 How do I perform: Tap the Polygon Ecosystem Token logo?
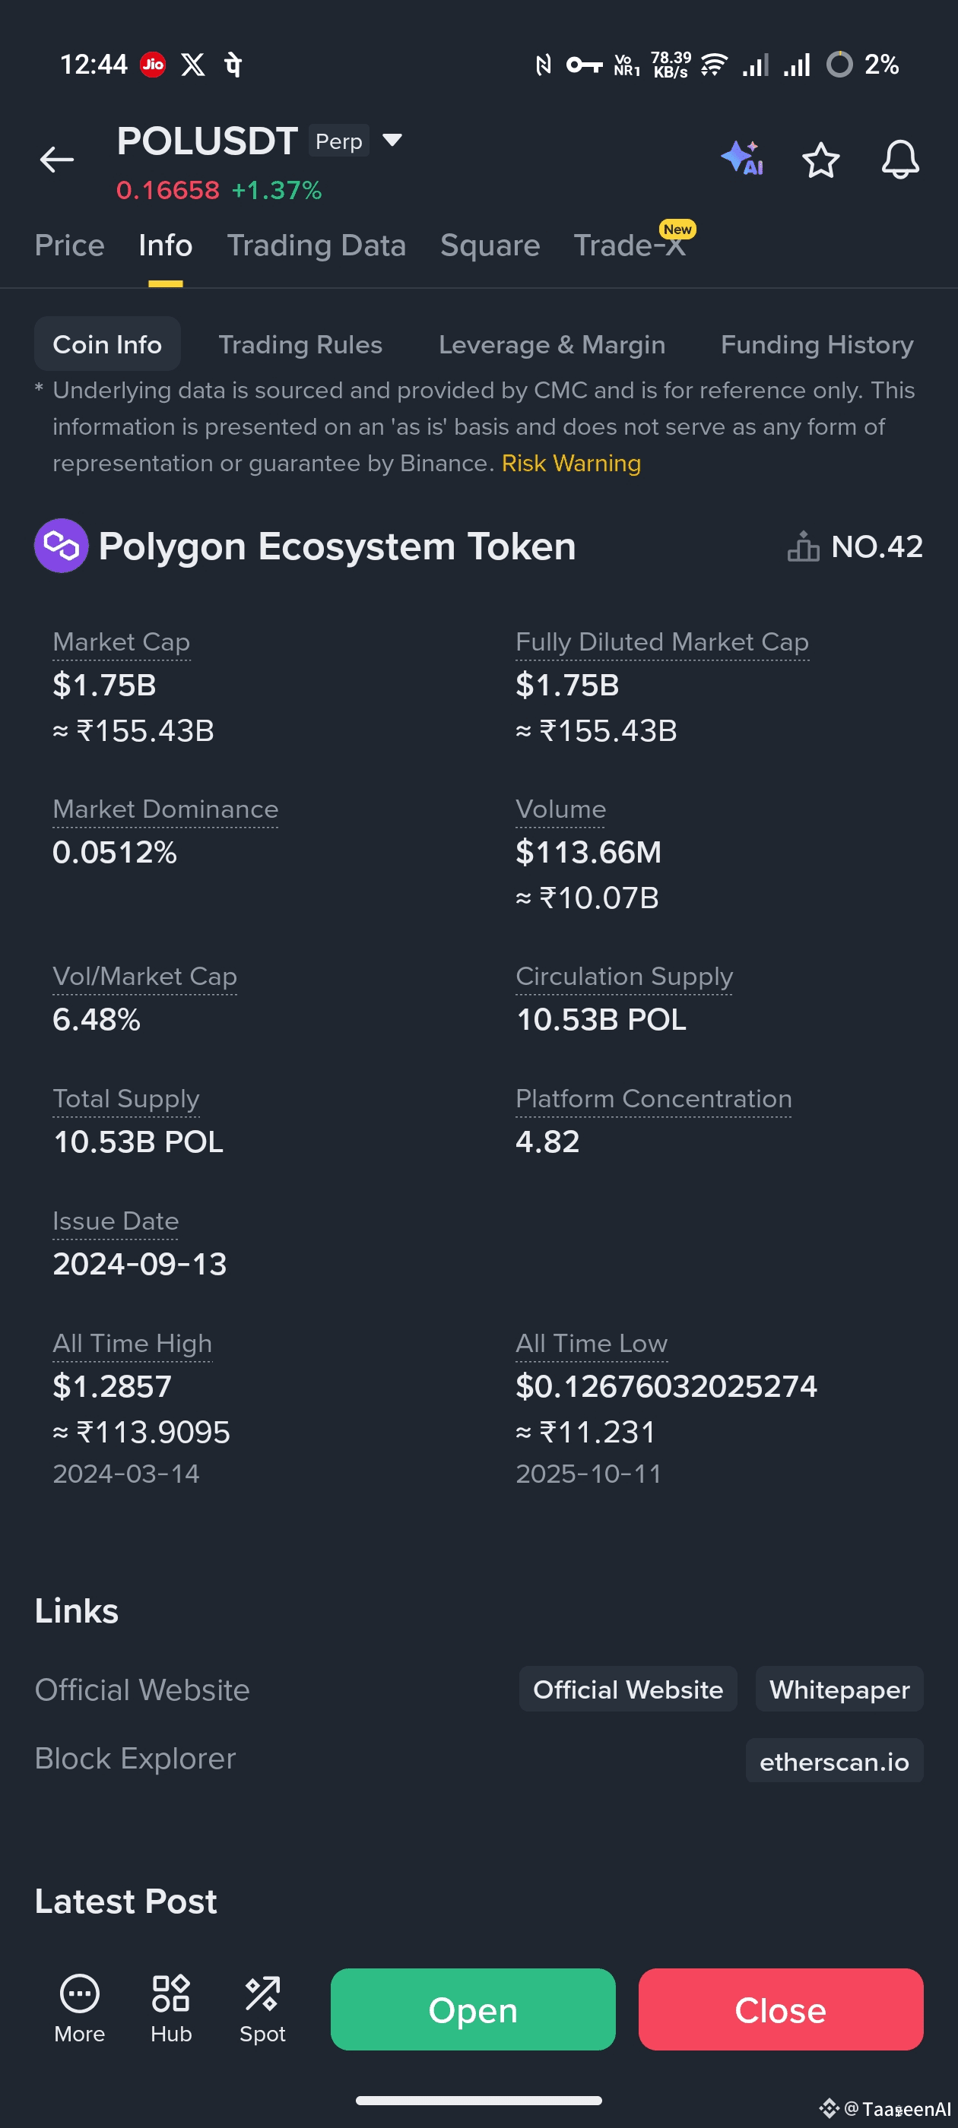61,546
